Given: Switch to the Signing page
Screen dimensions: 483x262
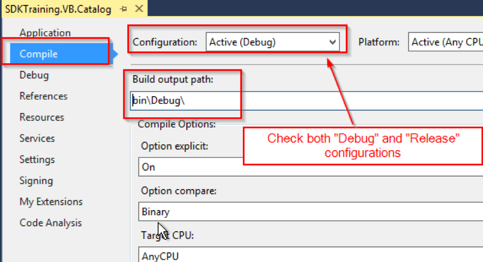Looking at the screenshot, I should click(36, 180).
